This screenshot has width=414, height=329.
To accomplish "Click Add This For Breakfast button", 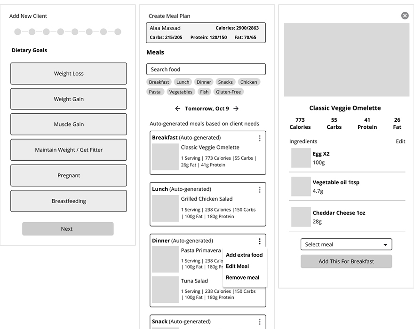I will tap(346, 261).
